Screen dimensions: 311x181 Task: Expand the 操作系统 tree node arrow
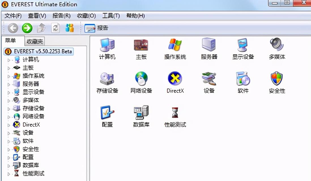pos(8,76)
